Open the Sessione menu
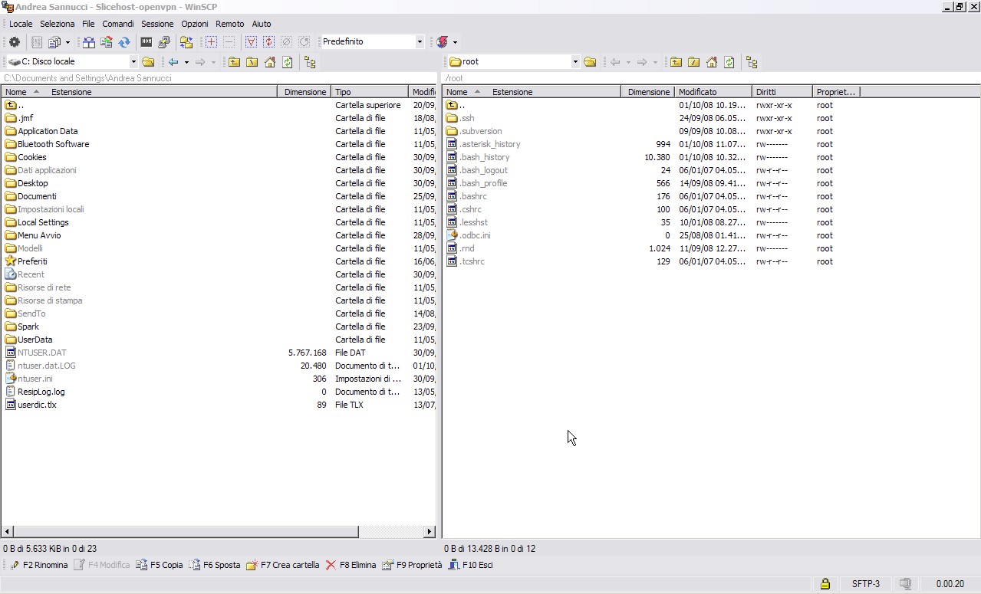This screenshot has width=981, height=594. tap(157, 24)
